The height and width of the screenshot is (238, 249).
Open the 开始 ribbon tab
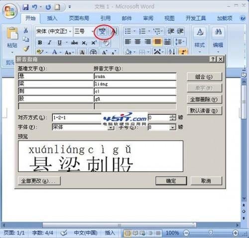coord(30,18)
